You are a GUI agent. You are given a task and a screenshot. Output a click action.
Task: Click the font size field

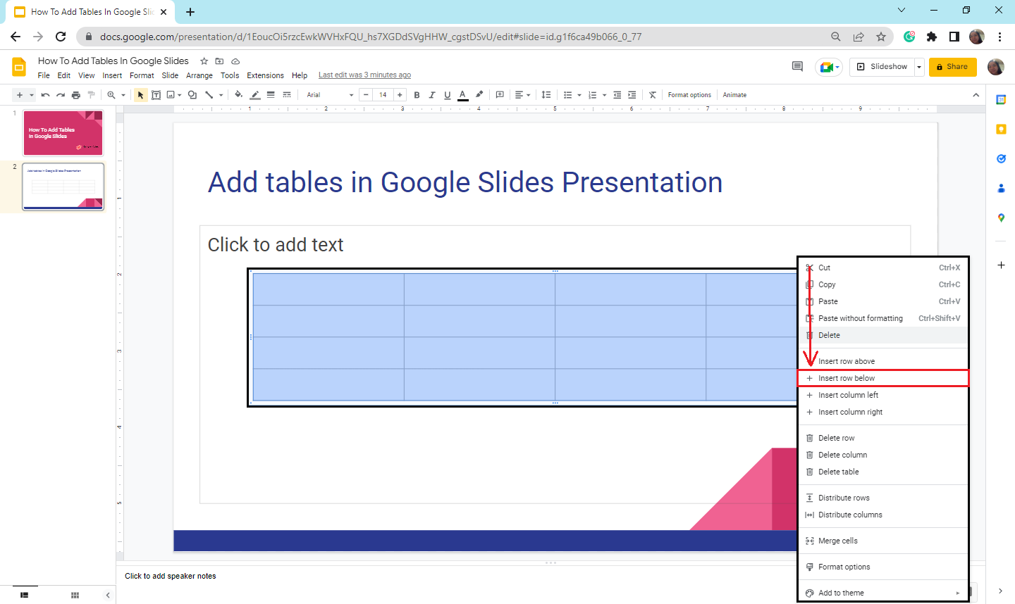click(383, 95)
